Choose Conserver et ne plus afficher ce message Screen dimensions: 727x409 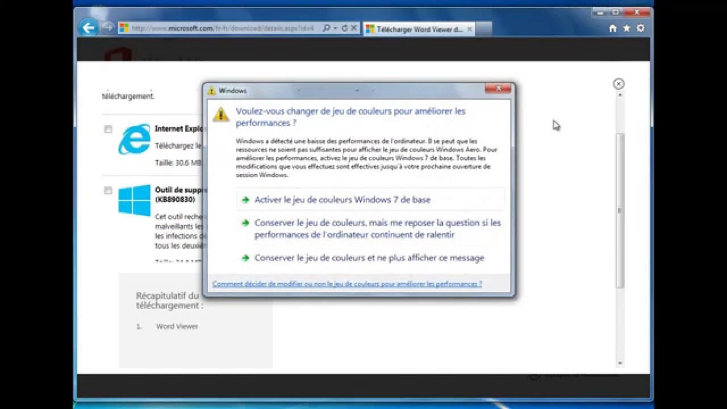coord(371,258)
